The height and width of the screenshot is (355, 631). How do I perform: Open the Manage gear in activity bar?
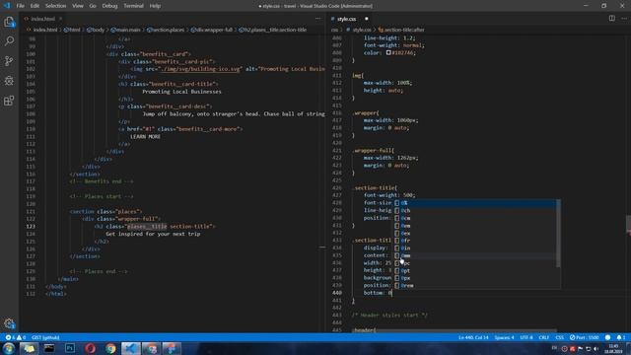(x=9, y=323)
